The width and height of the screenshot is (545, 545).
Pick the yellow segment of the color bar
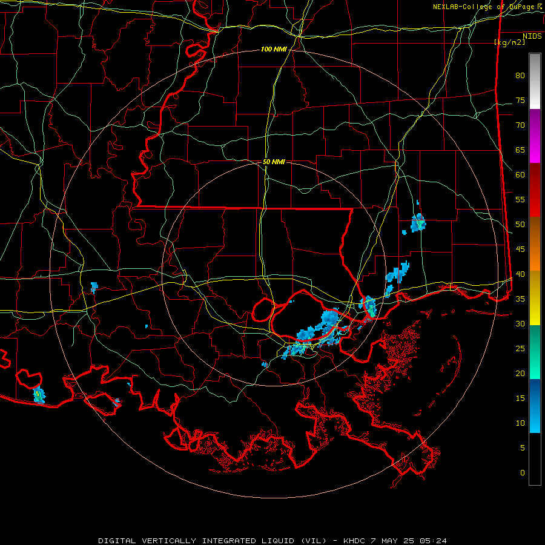coord(535,298)
